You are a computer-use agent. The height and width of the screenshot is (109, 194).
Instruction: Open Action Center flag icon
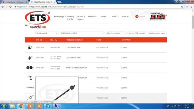tap(176, 106)
